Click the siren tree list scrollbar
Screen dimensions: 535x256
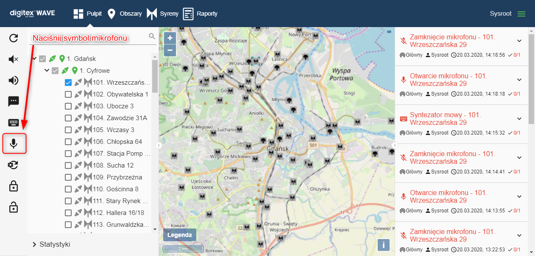155,76
